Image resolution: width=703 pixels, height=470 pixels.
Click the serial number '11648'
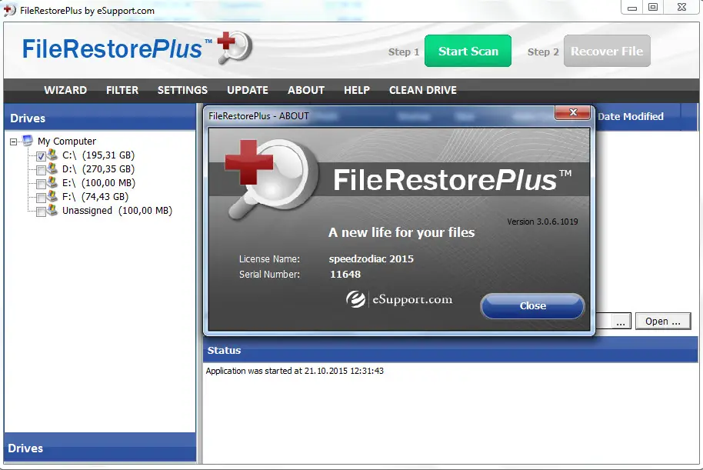pos(345,275)
